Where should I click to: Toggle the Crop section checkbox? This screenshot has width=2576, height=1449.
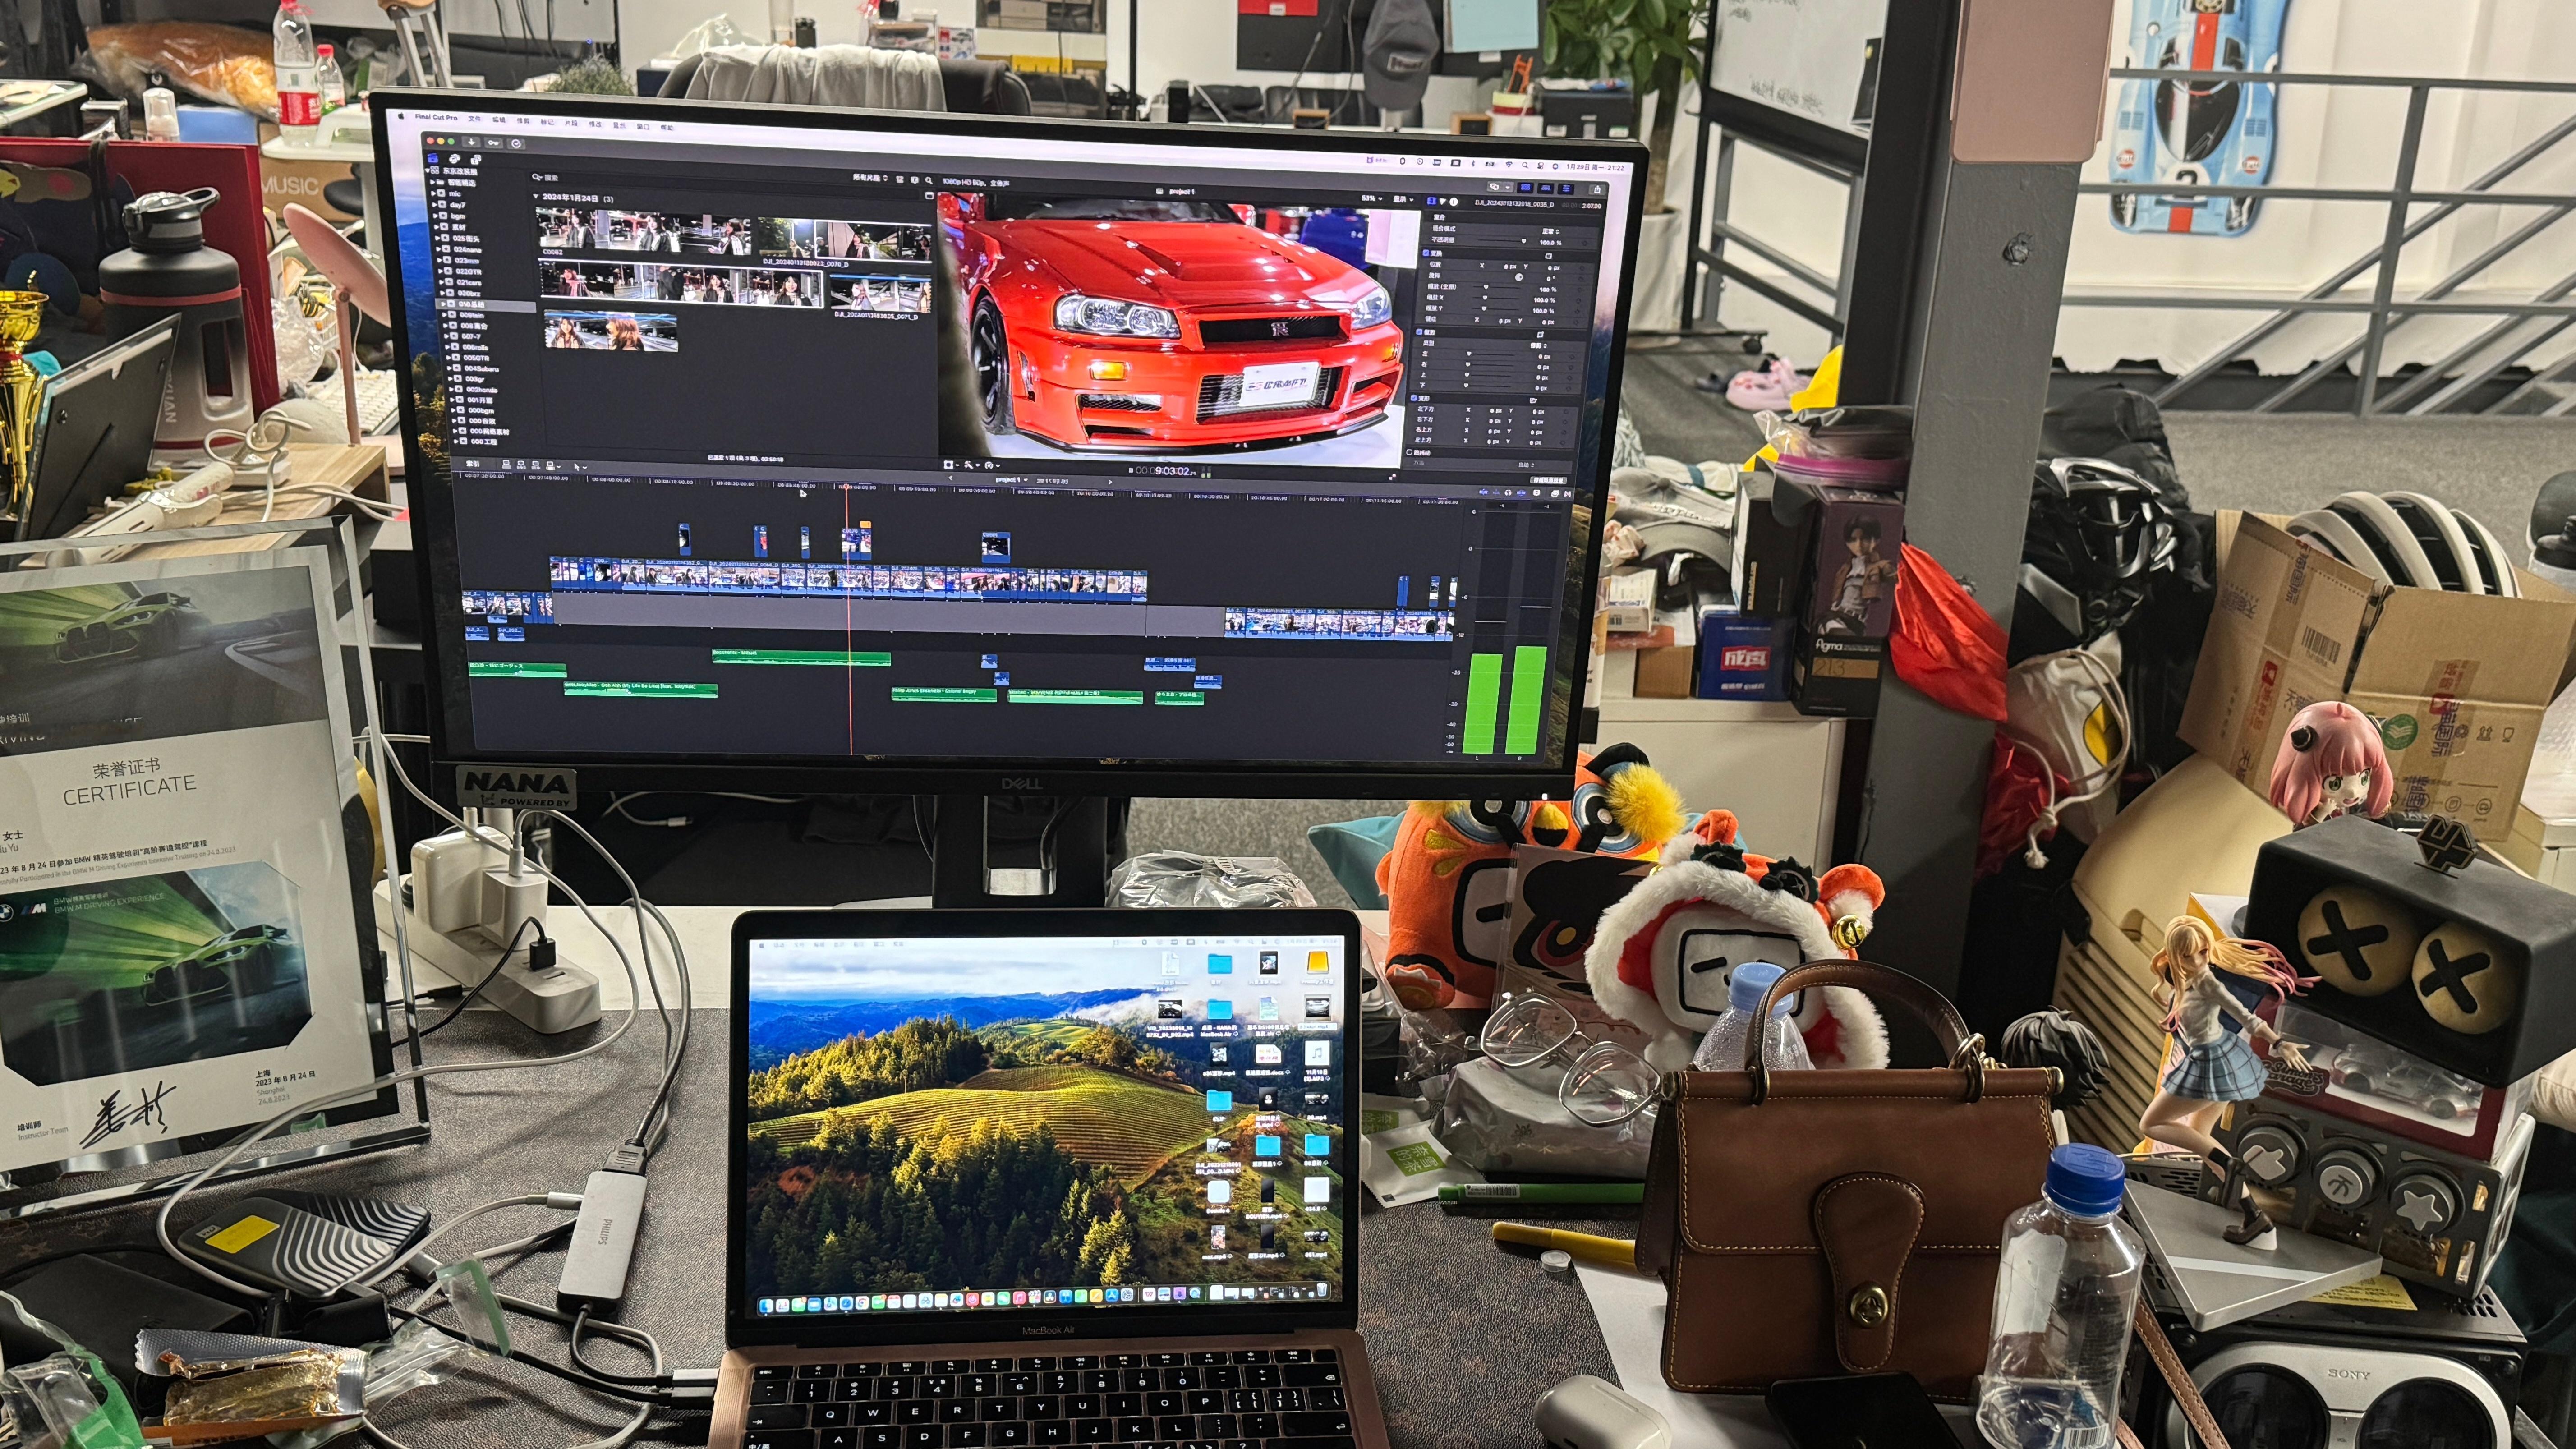pos(1419,332)
